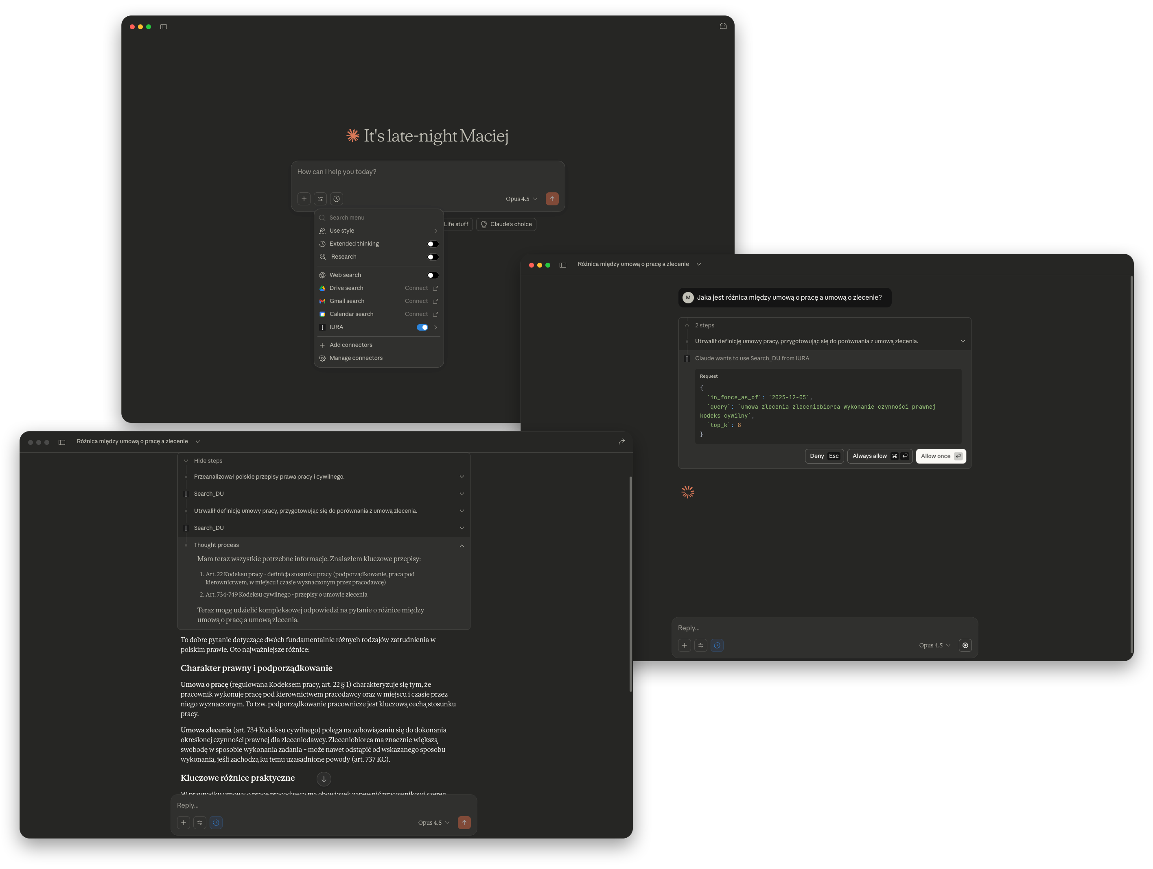This screenshot has width=1153, height=869.
Task: Expand the first Search_DU step
Action: click(461, 493)
